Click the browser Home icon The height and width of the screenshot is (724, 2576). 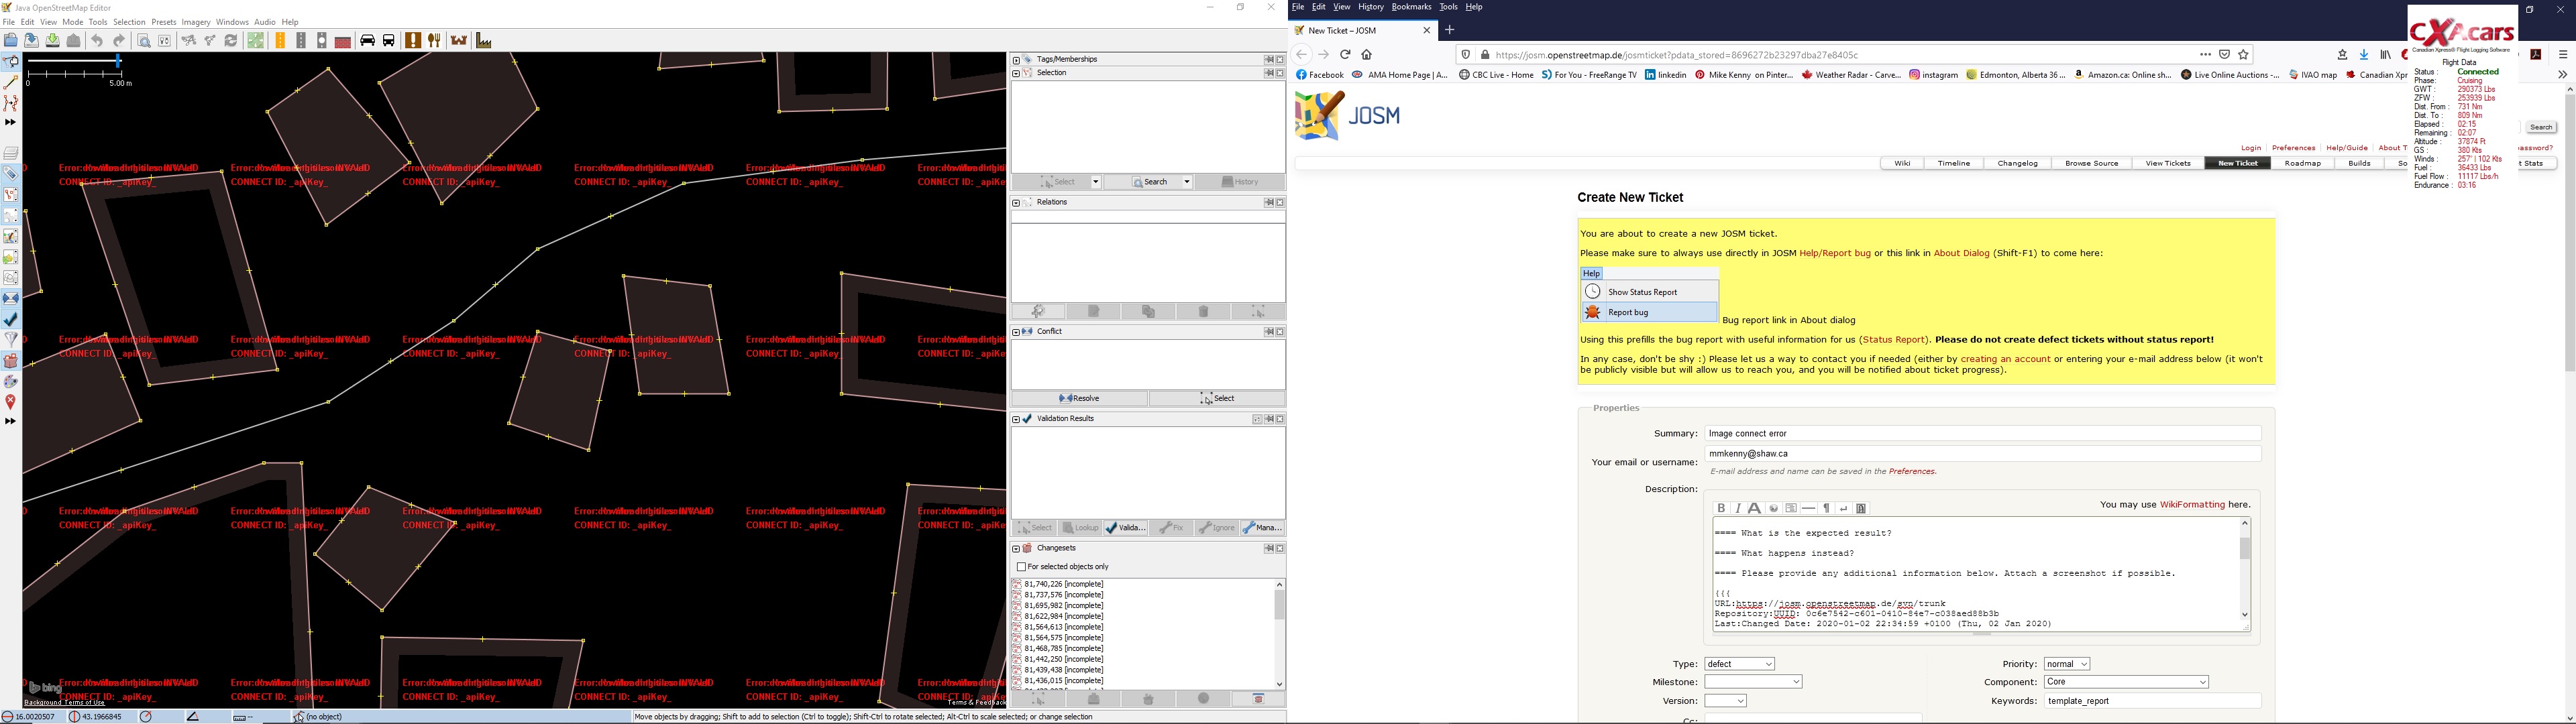[x=1367, y=55]
